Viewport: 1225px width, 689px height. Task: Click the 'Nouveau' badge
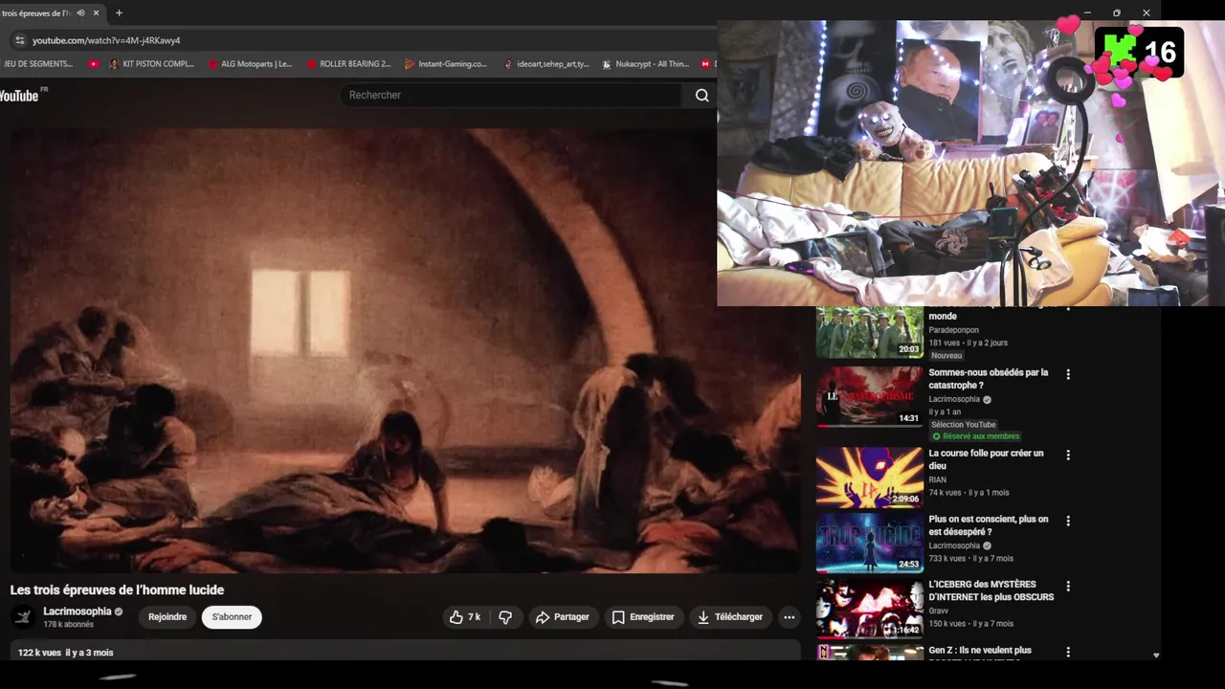point(947,356)
